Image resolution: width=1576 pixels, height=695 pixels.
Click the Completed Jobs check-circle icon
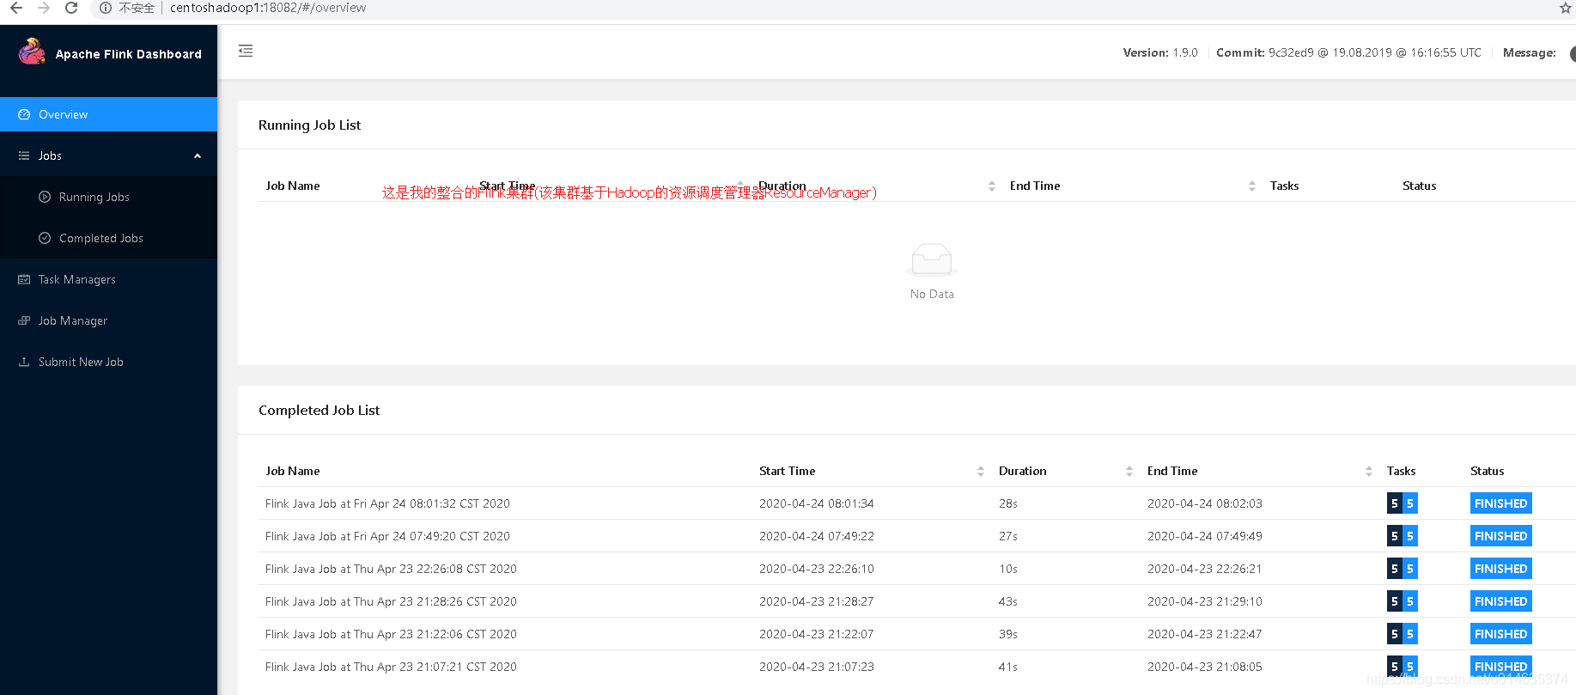point(45,238)
